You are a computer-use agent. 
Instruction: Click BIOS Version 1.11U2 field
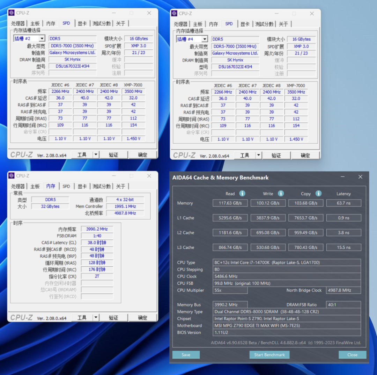tap(287, 332)
